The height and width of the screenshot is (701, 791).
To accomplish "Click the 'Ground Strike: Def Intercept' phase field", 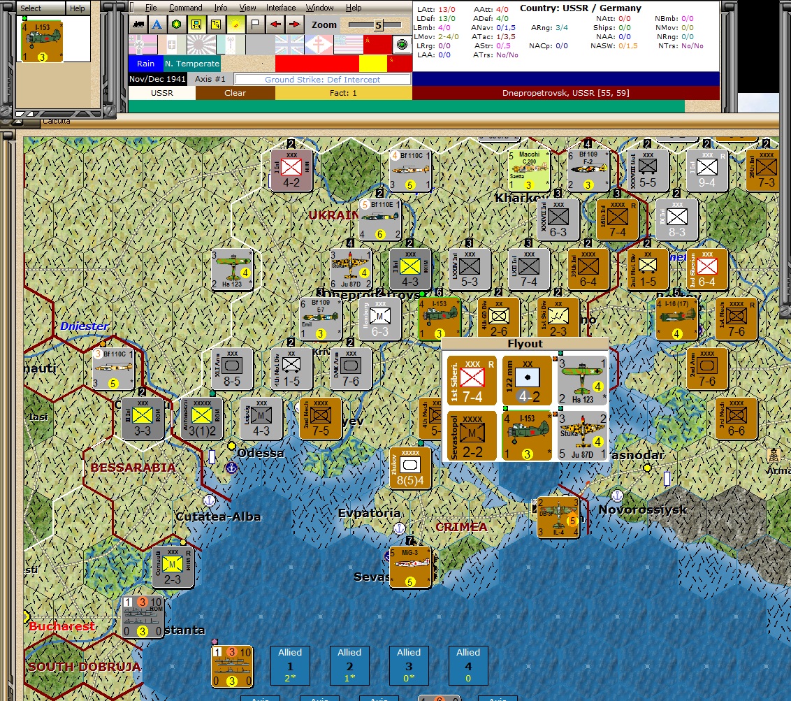I will (322, 79).
